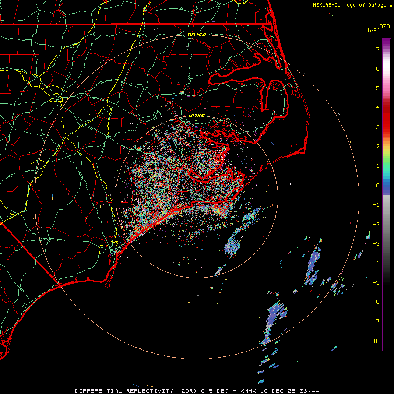Click the 5 value on the color scale
Viewport: 394px width, 394px height.
click(378, 88)
